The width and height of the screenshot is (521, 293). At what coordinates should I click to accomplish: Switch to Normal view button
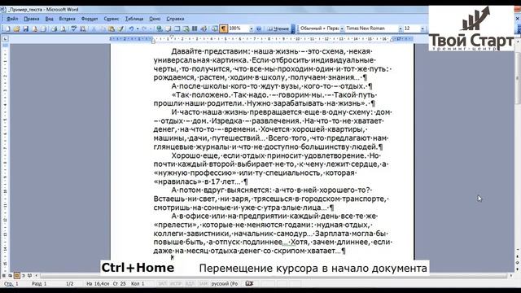[4, 275]
